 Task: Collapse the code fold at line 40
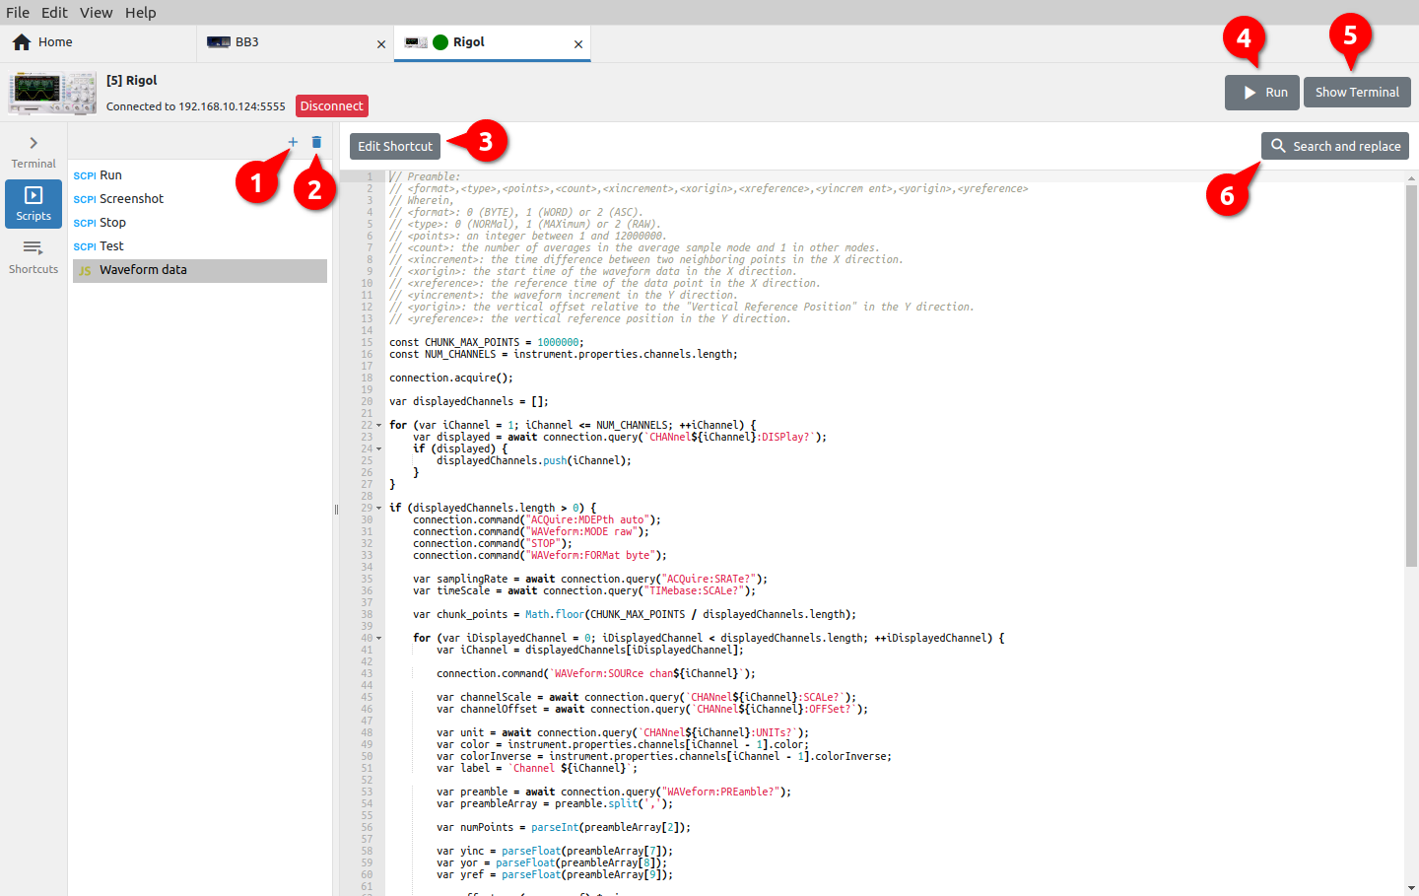(379, 639)
